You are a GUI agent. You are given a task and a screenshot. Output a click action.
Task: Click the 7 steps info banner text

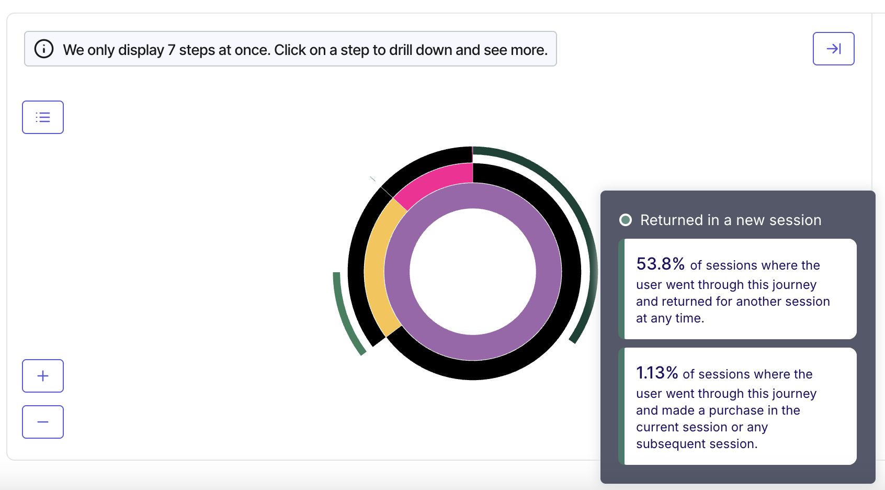click(305, 50)
